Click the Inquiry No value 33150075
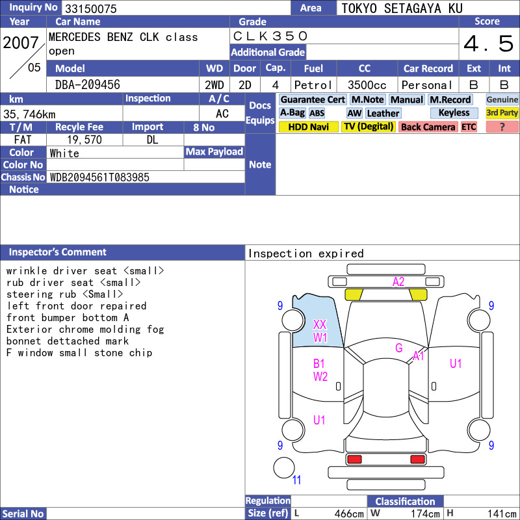Viewport: 520px width, 520px height. coord(91,8)
